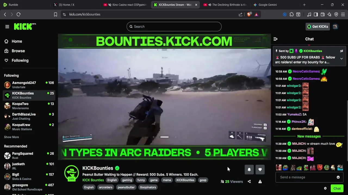Screen dimensions: 348x195
Task: Open browser extensions puzzle icon
Action: click(292, 14)
